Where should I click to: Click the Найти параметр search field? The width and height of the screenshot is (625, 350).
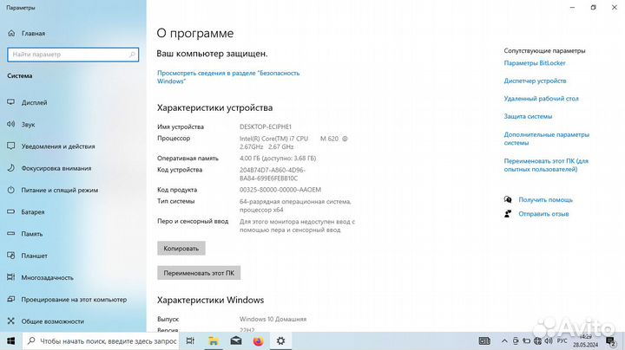coord(73,55)
